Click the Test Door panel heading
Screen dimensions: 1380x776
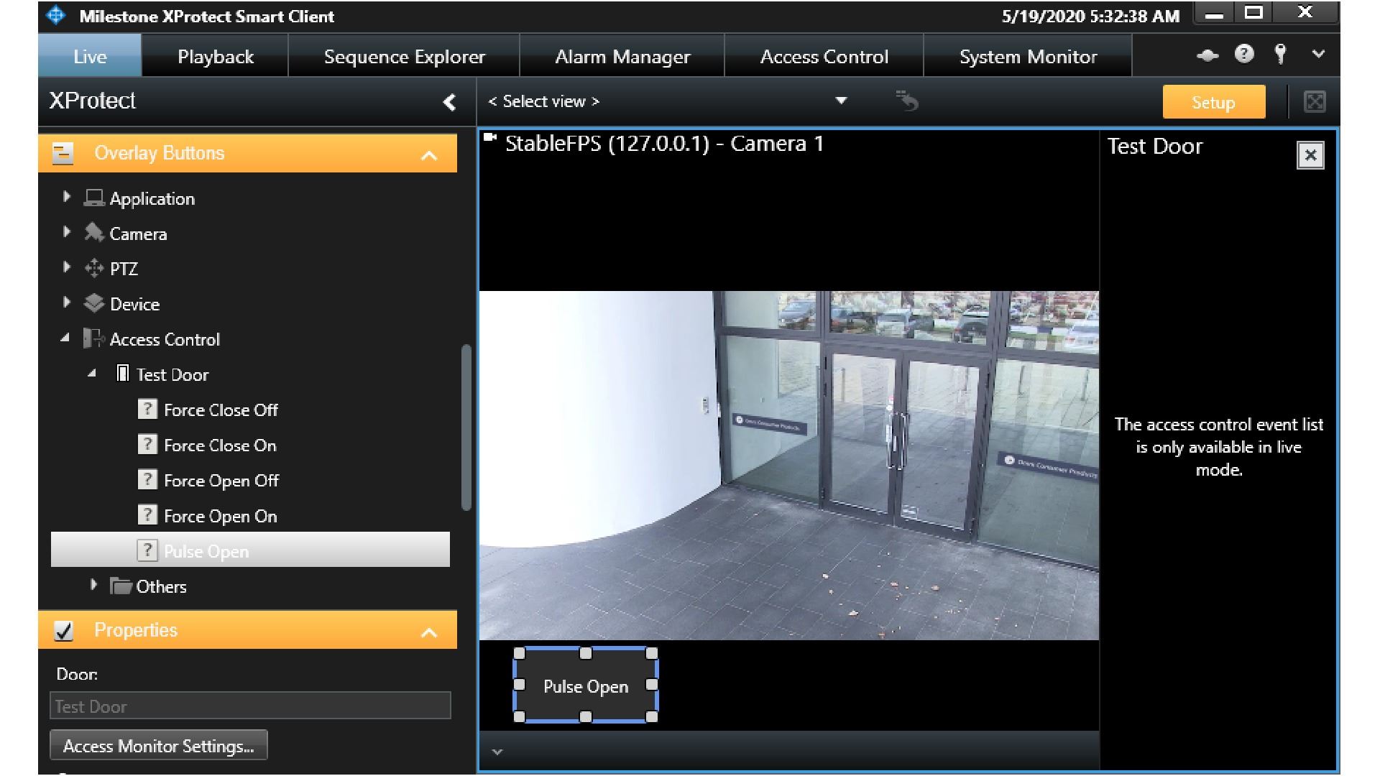pos(1155,147)
